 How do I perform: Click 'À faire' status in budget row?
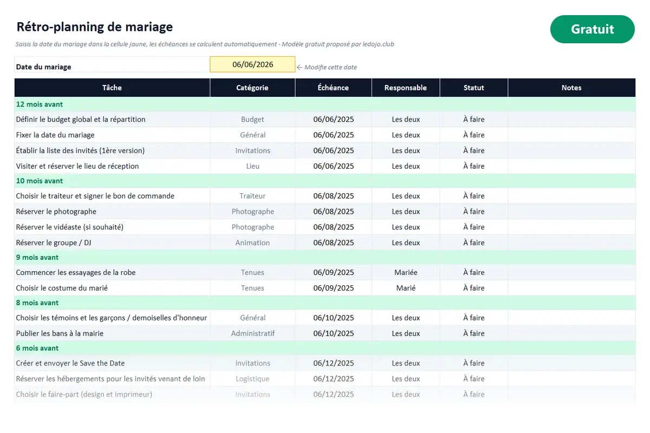pos(474,120)
